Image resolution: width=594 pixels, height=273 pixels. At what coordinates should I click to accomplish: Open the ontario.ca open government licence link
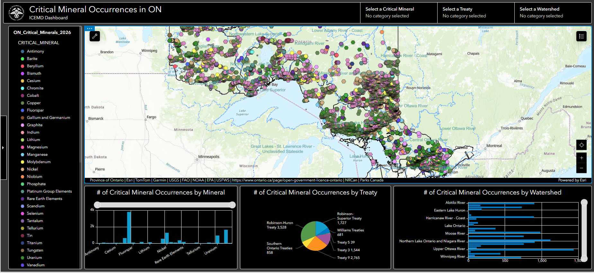287,180
